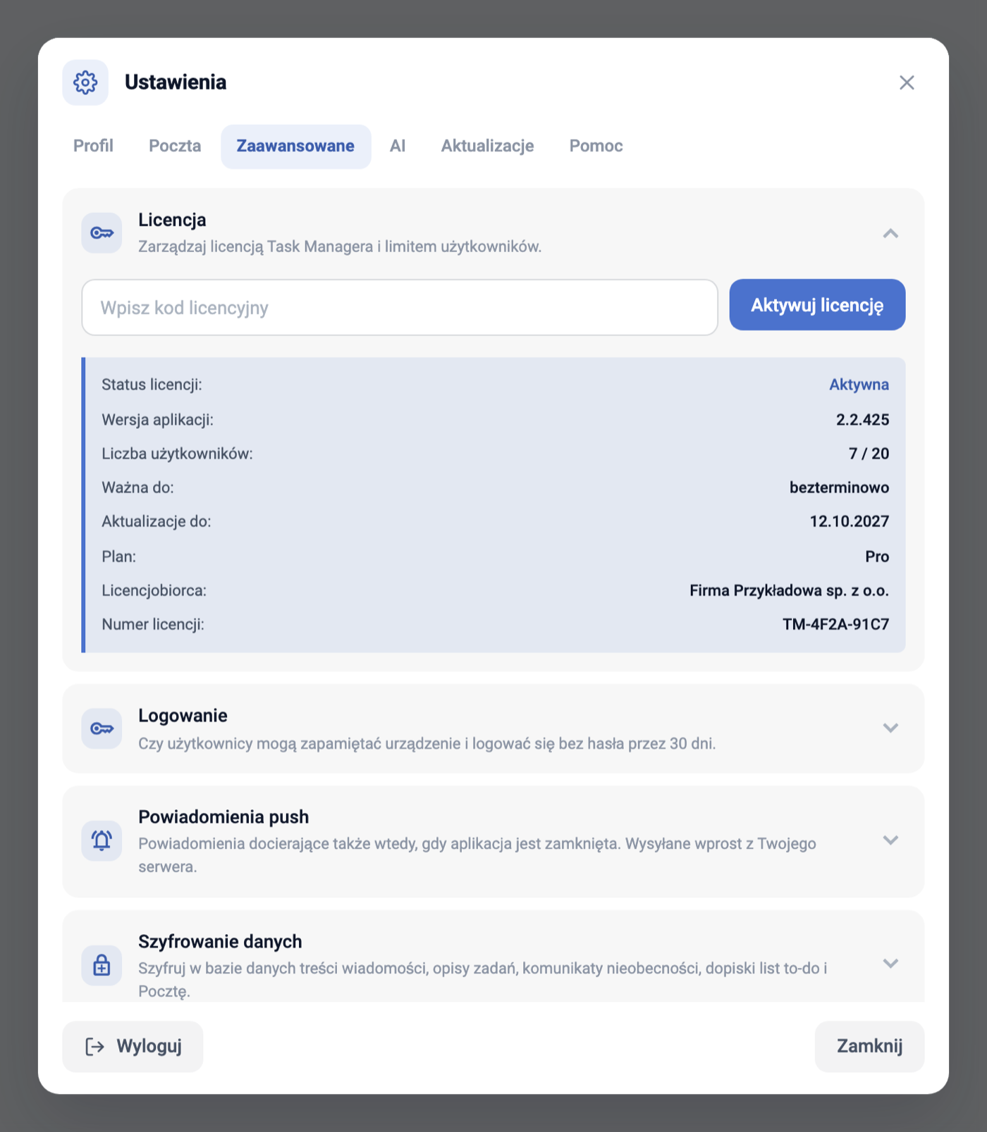This screenshot has height=1132, width=987.
Task: Click the Zamknij button
Action: 869,1047
